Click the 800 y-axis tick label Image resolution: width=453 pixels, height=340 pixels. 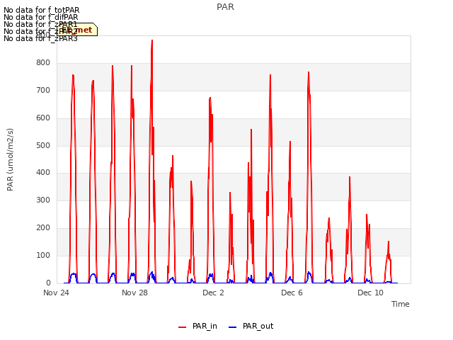43,63
